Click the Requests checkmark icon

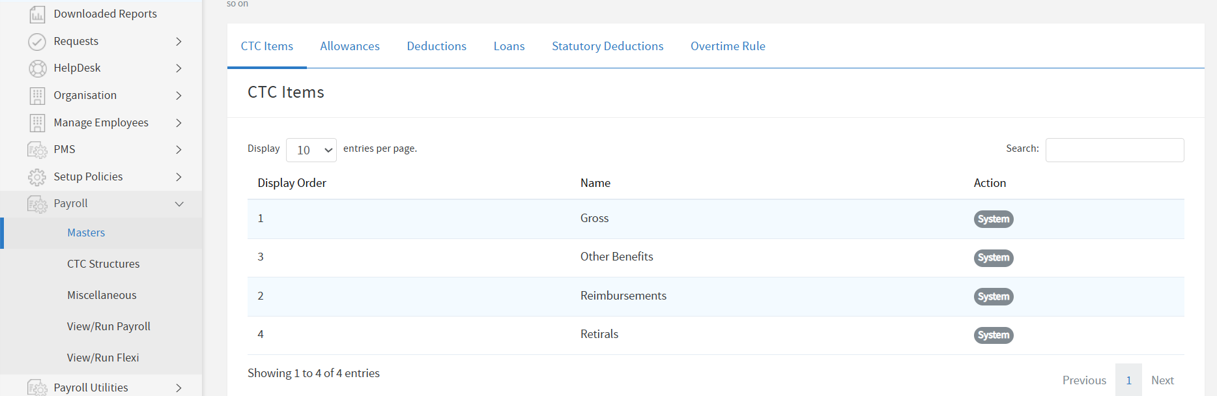coord(37,42)
